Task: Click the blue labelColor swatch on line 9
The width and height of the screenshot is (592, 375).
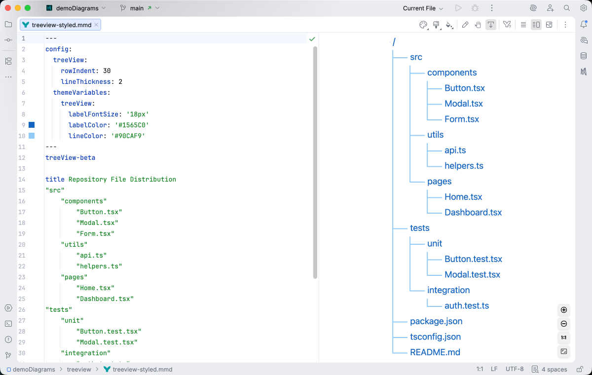Action: pyautogui.click(x=32, y=125)
